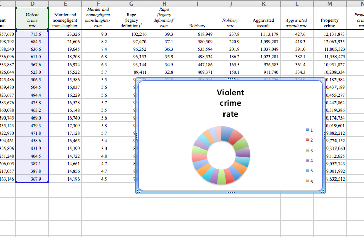Screen dimensions: 364x237
Task: Click the chart's right-middle resize handle
Action: pos(325,137)
